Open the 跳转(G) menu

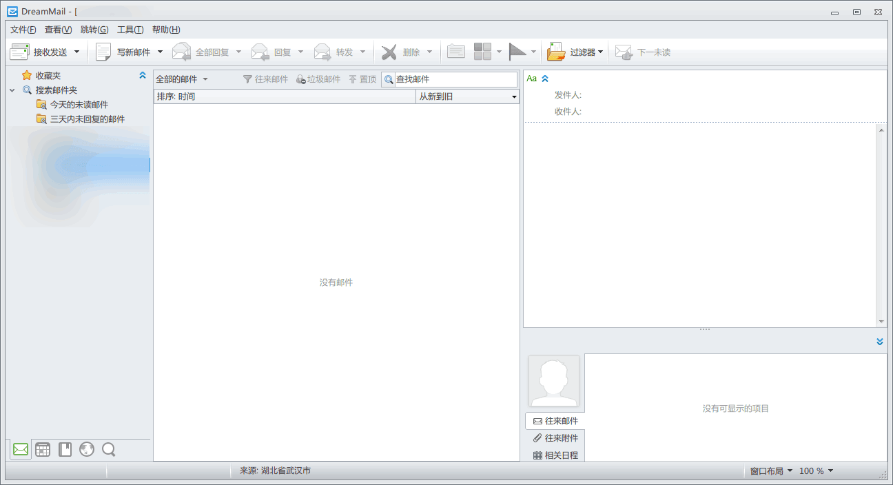click(x=94, y=30)
